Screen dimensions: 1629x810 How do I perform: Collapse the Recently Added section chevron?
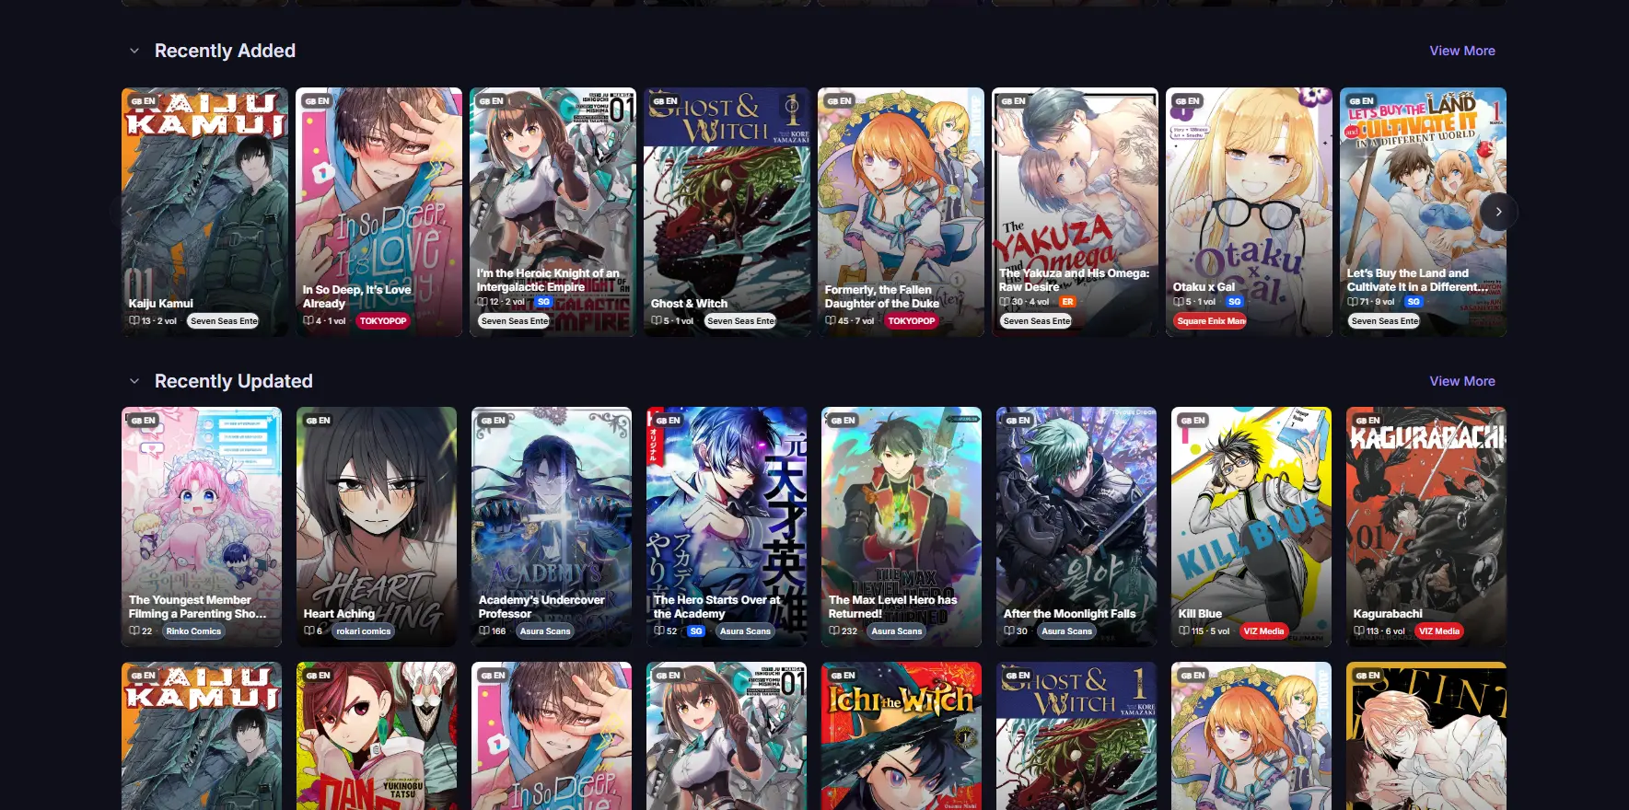tap(134, 51)
